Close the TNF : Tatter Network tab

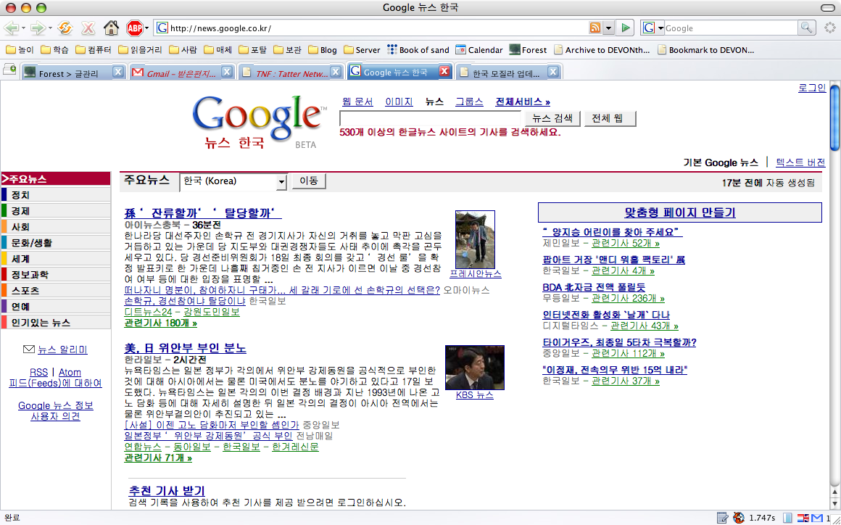335,73
